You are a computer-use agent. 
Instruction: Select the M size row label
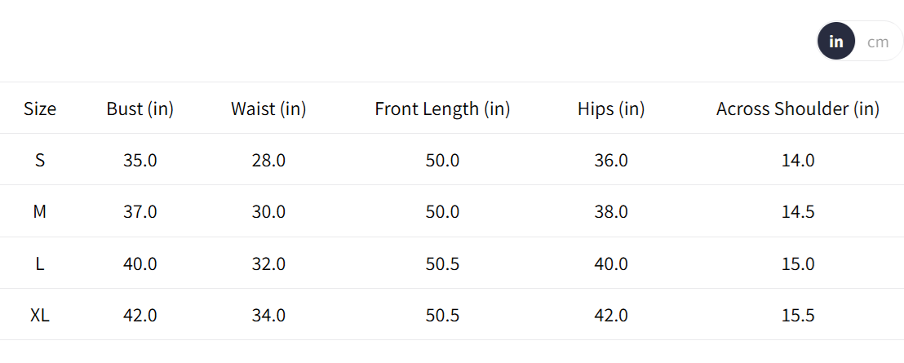point(40,211)
